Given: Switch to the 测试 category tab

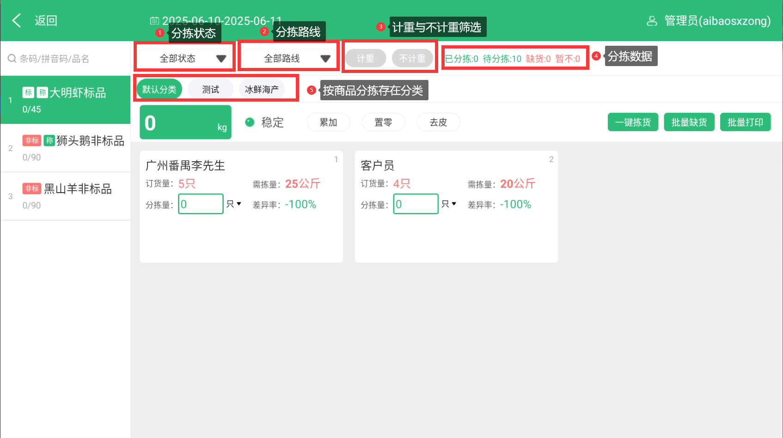Looking at the screenshot, I should [210, 89].
